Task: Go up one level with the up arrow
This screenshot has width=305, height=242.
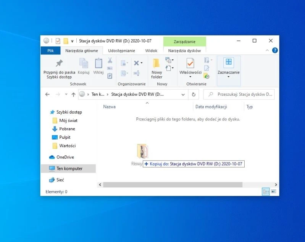Action: pyautogui.click(x=73, y=95)
